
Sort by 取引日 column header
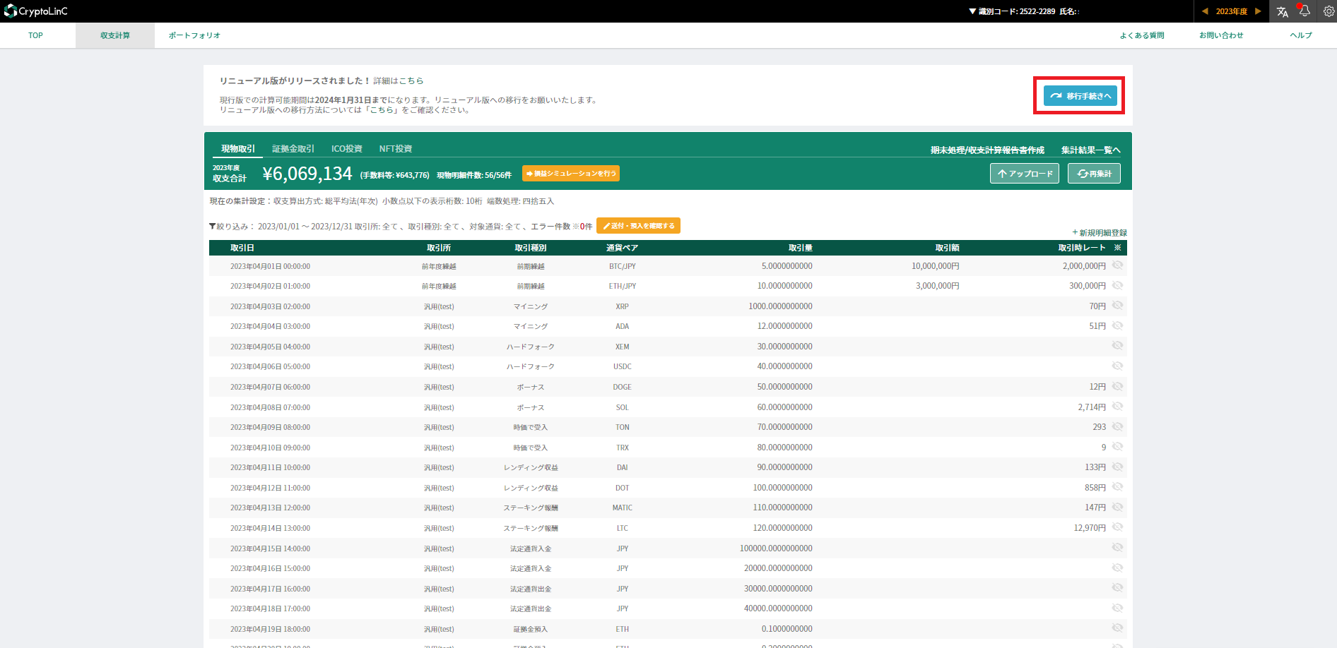[242, 248]
